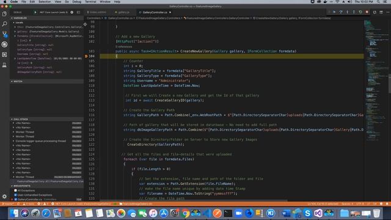The width and height of the screenshot is (391, 220).
Task: Select the GalleryController.cs tab
Action: click(x=155, y=12)
